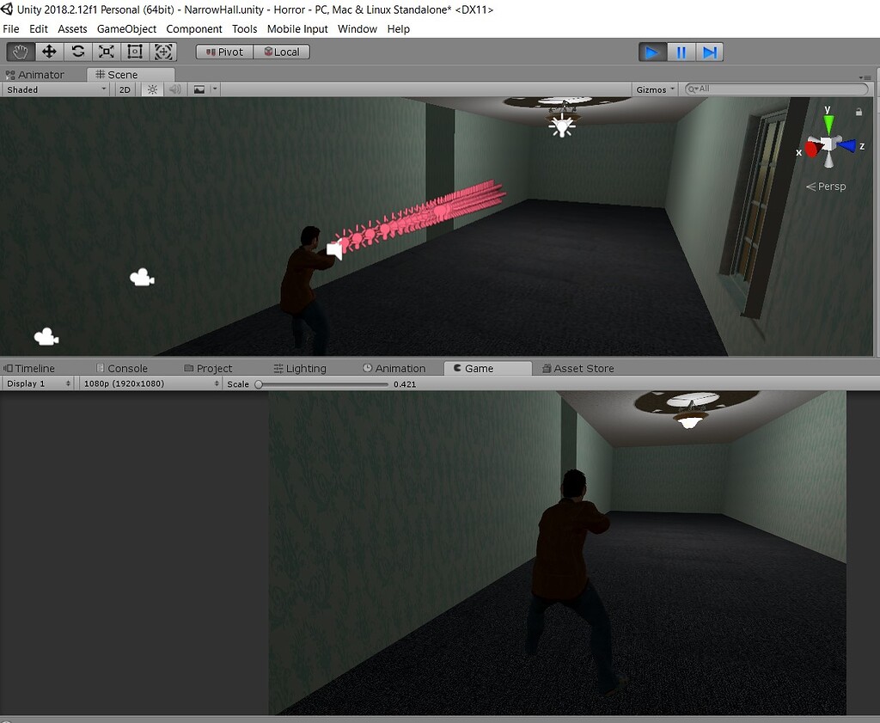Toggle scene lighting preview
Viewport: 880px width, 723px height.
(151, 89)
